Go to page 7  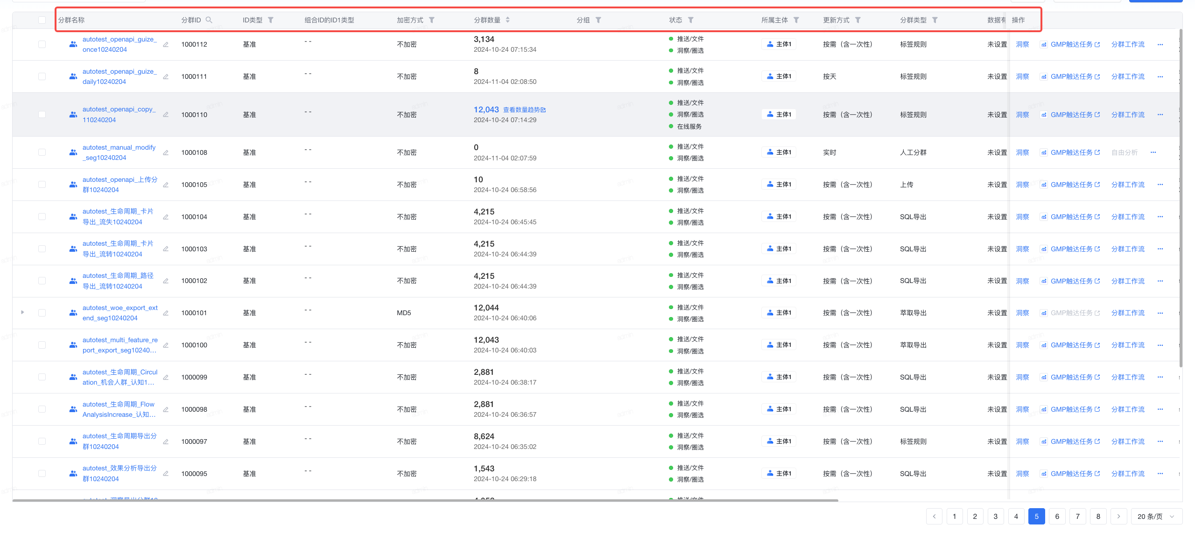1078,517
